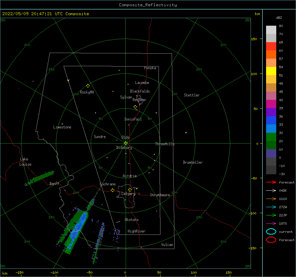Select the purple swatch below 39 dBZ
Screen dimensions: 296x277
(x=271, y=112)
